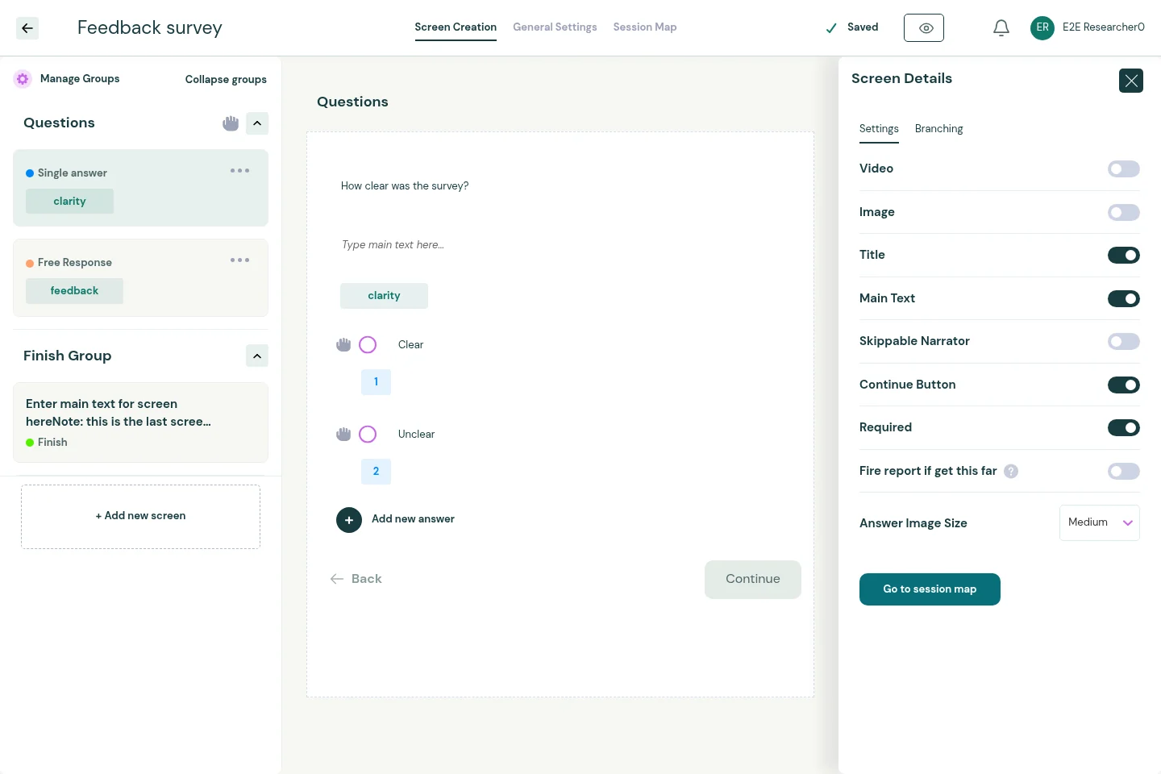Select the Unclear radio option
1161x774 pixels.
368,435
